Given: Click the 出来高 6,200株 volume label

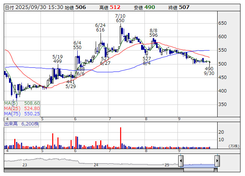Looking at the screenshot, I should coord(21,124).
